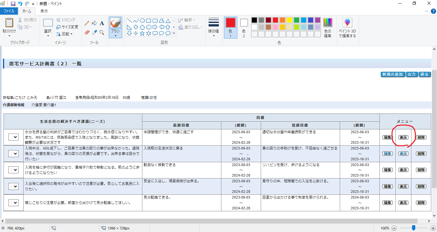
Task: Click the Save icon in title bar
Action: [13, 4]
